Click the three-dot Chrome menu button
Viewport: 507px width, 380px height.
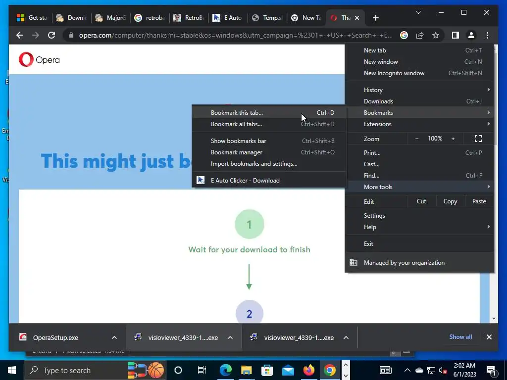(x=487, y=35)
